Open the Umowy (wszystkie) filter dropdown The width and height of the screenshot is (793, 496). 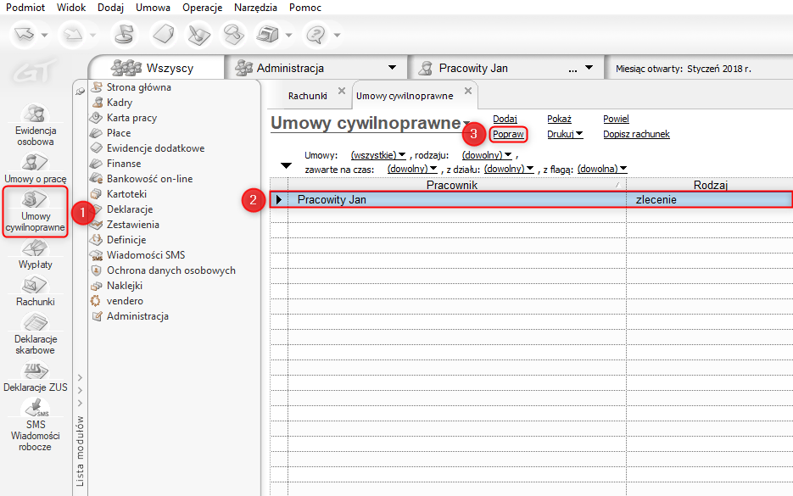(377, 156)
